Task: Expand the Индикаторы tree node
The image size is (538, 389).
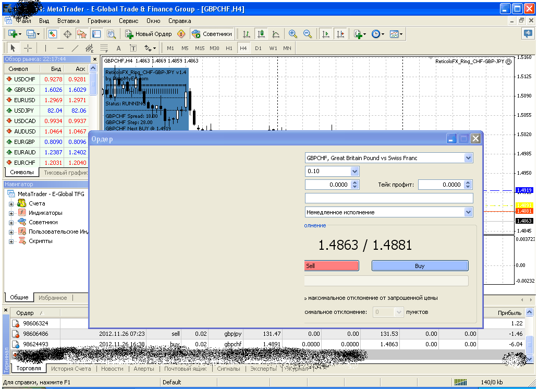Action: coord(11,213)
